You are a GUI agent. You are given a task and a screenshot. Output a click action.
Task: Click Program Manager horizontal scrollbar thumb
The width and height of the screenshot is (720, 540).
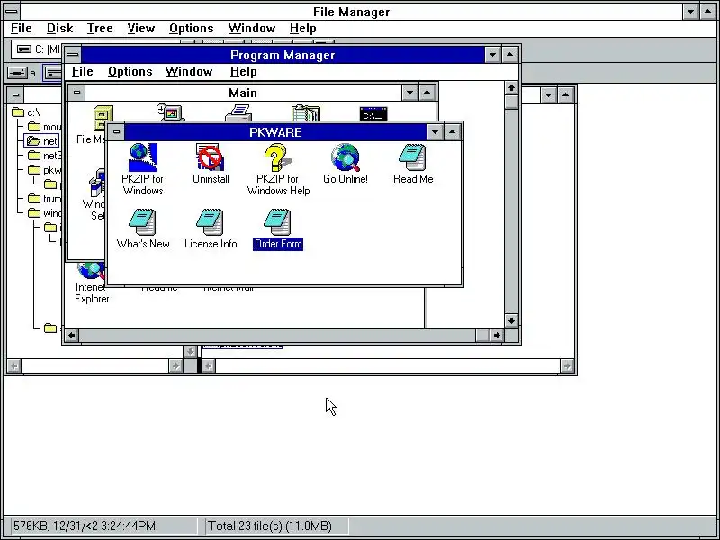pos(482,335)
